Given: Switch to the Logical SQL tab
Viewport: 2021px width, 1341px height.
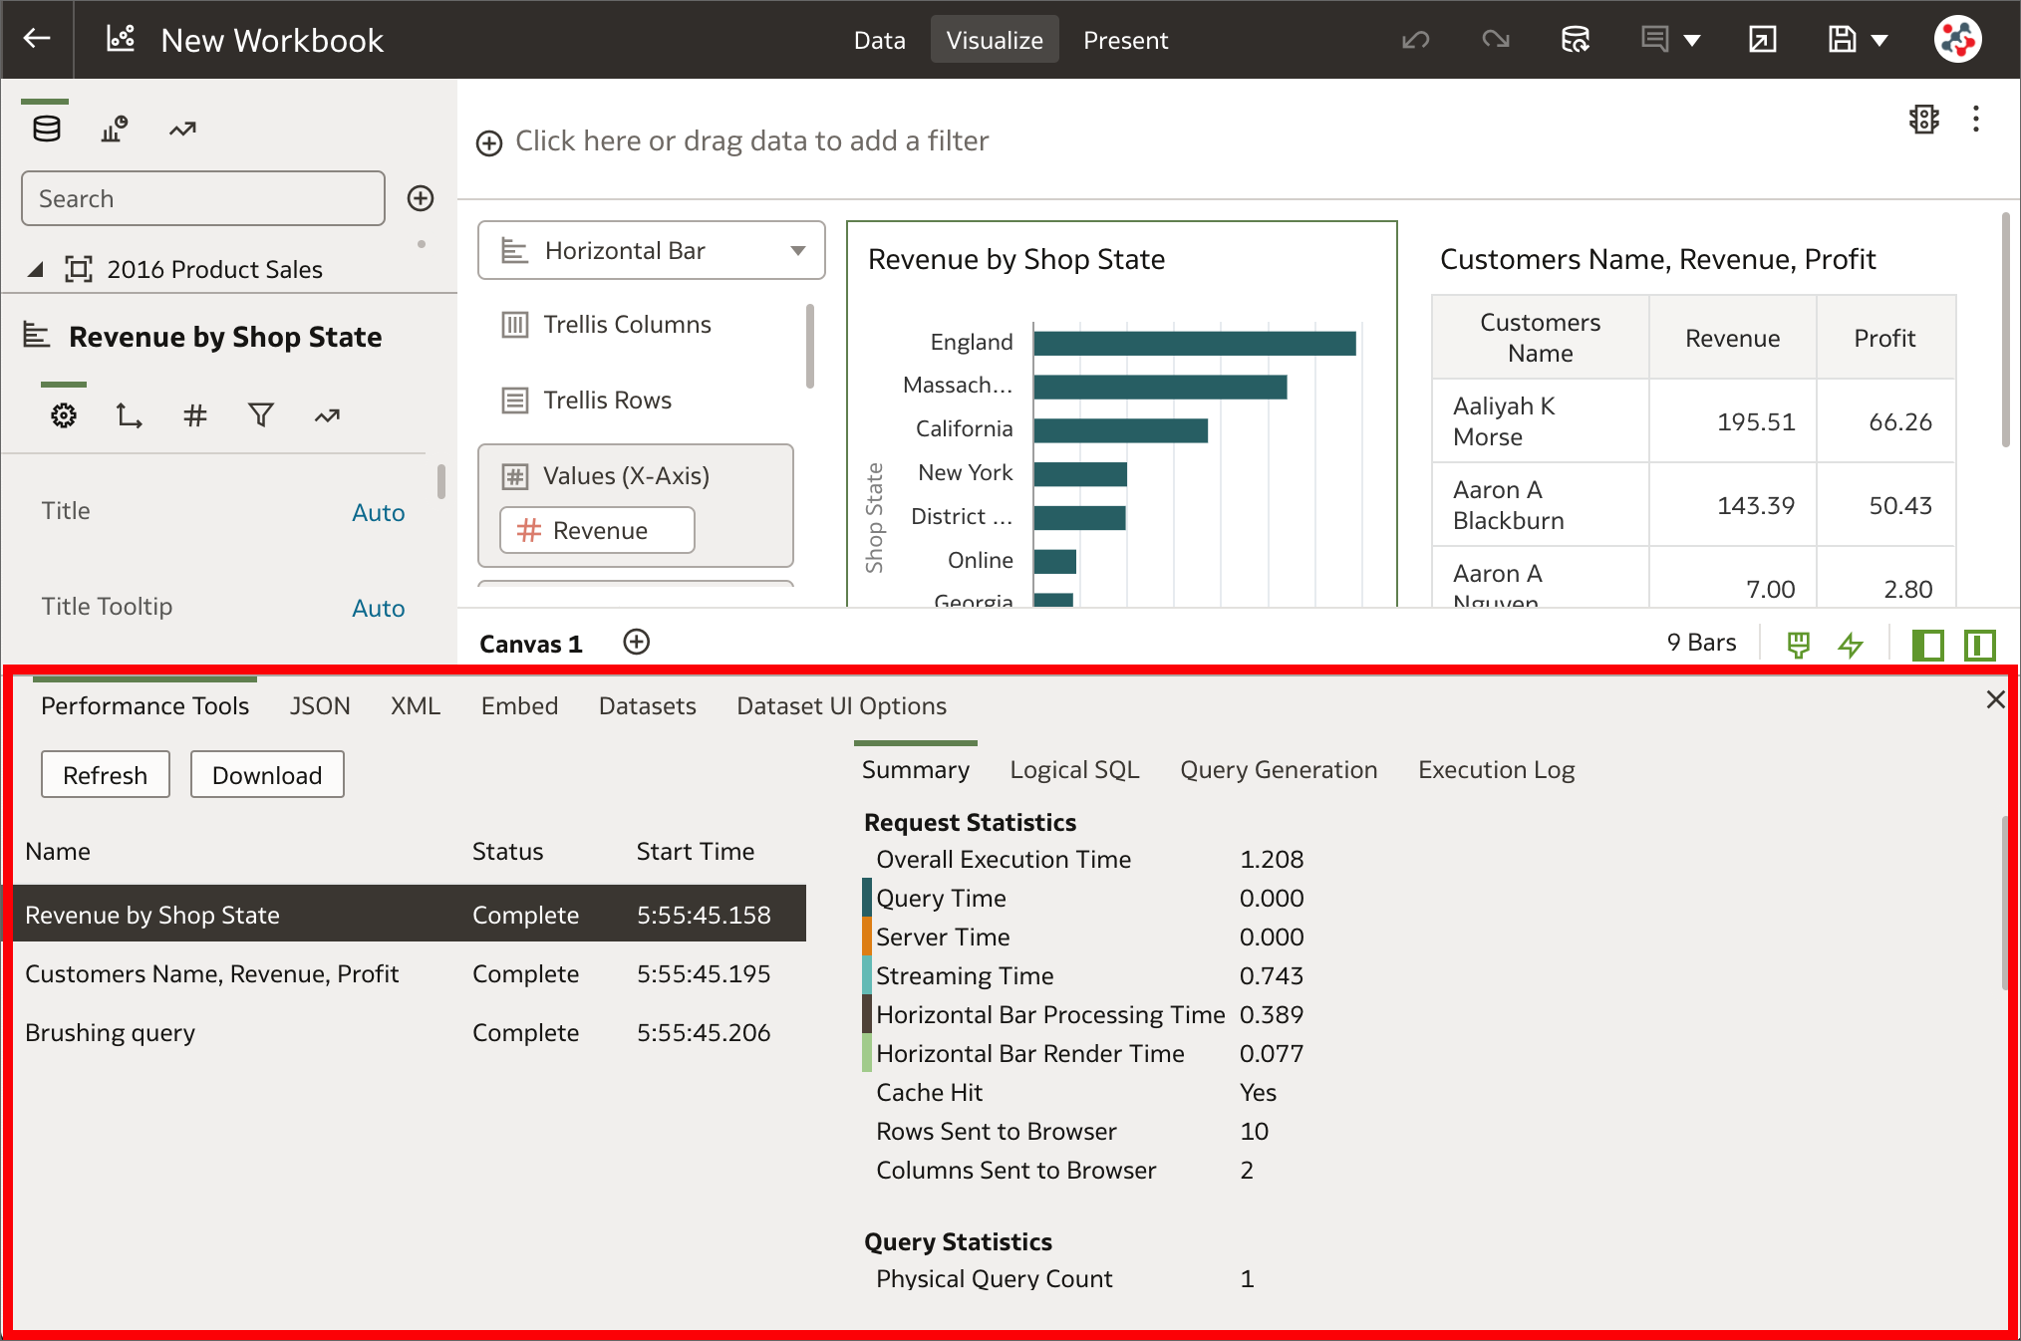Looking at the screenshot, I should pyautogui.click(x=1073, y=769).
